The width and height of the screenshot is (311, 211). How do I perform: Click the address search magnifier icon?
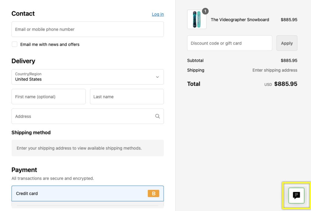pyautogui.click(x=158, y=116)
